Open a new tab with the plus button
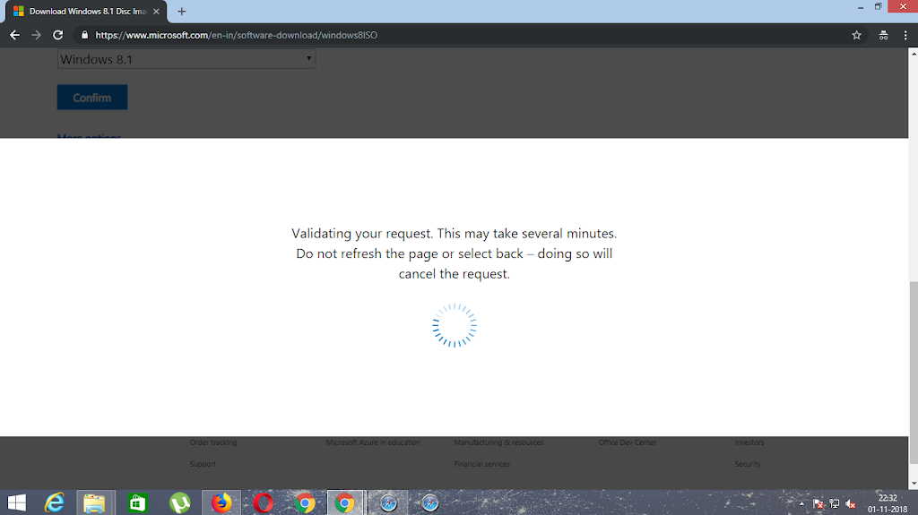This screenshot has width=918, height=515. (182, 12)
